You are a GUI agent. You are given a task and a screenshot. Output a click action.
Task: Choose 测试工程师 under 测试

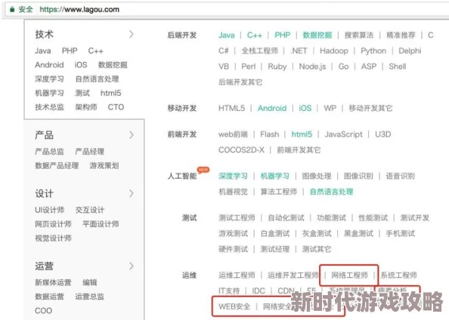point(237,218)
